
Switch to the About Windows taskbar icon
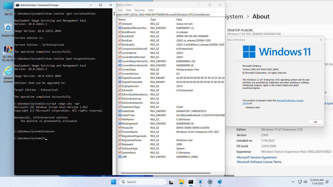point(200,182)
